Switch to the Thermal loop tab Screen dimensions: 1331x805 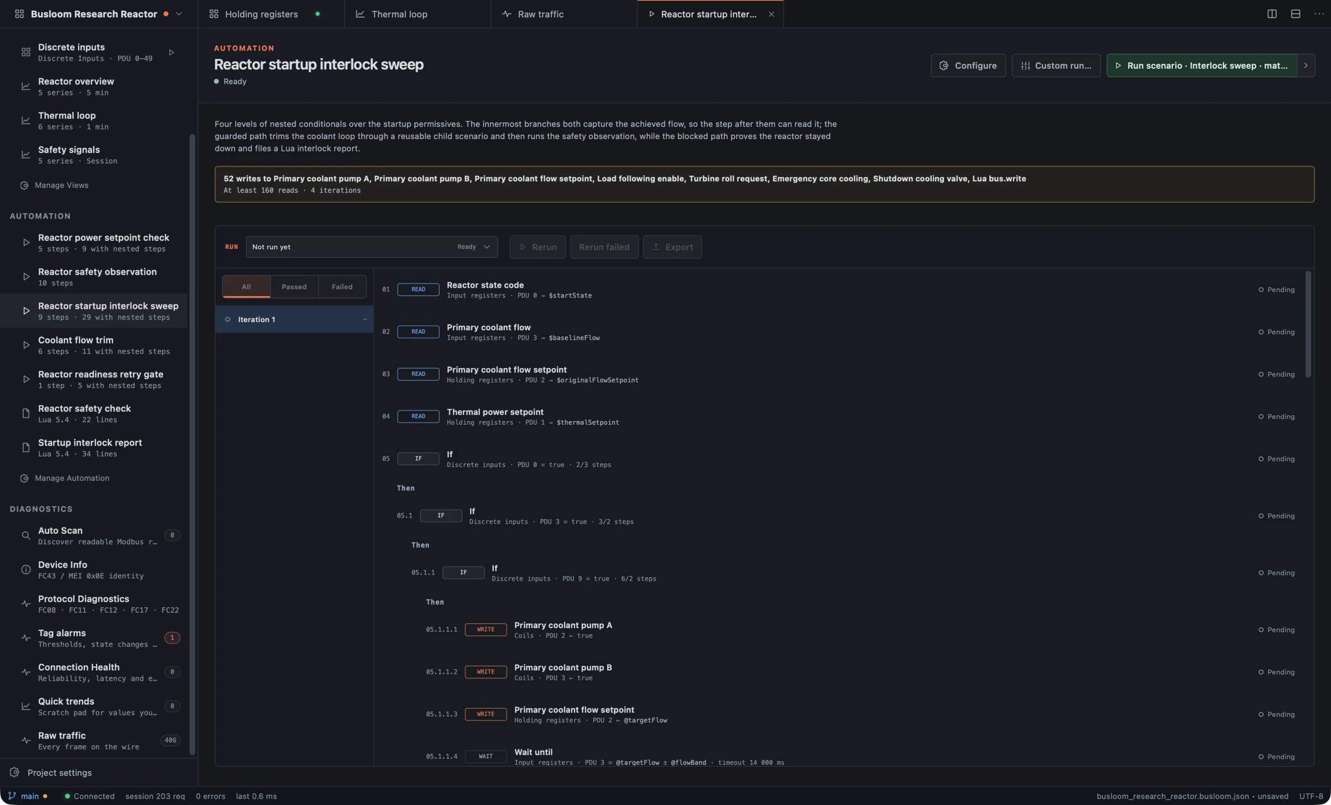(x=417, y=14)
